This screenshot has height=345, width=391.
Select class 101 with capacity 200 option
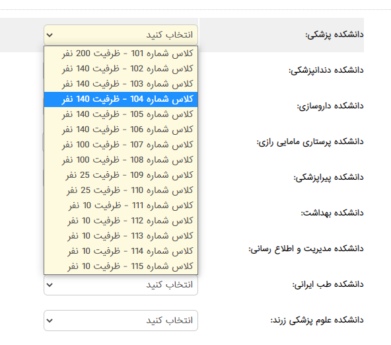coord(121,54)
